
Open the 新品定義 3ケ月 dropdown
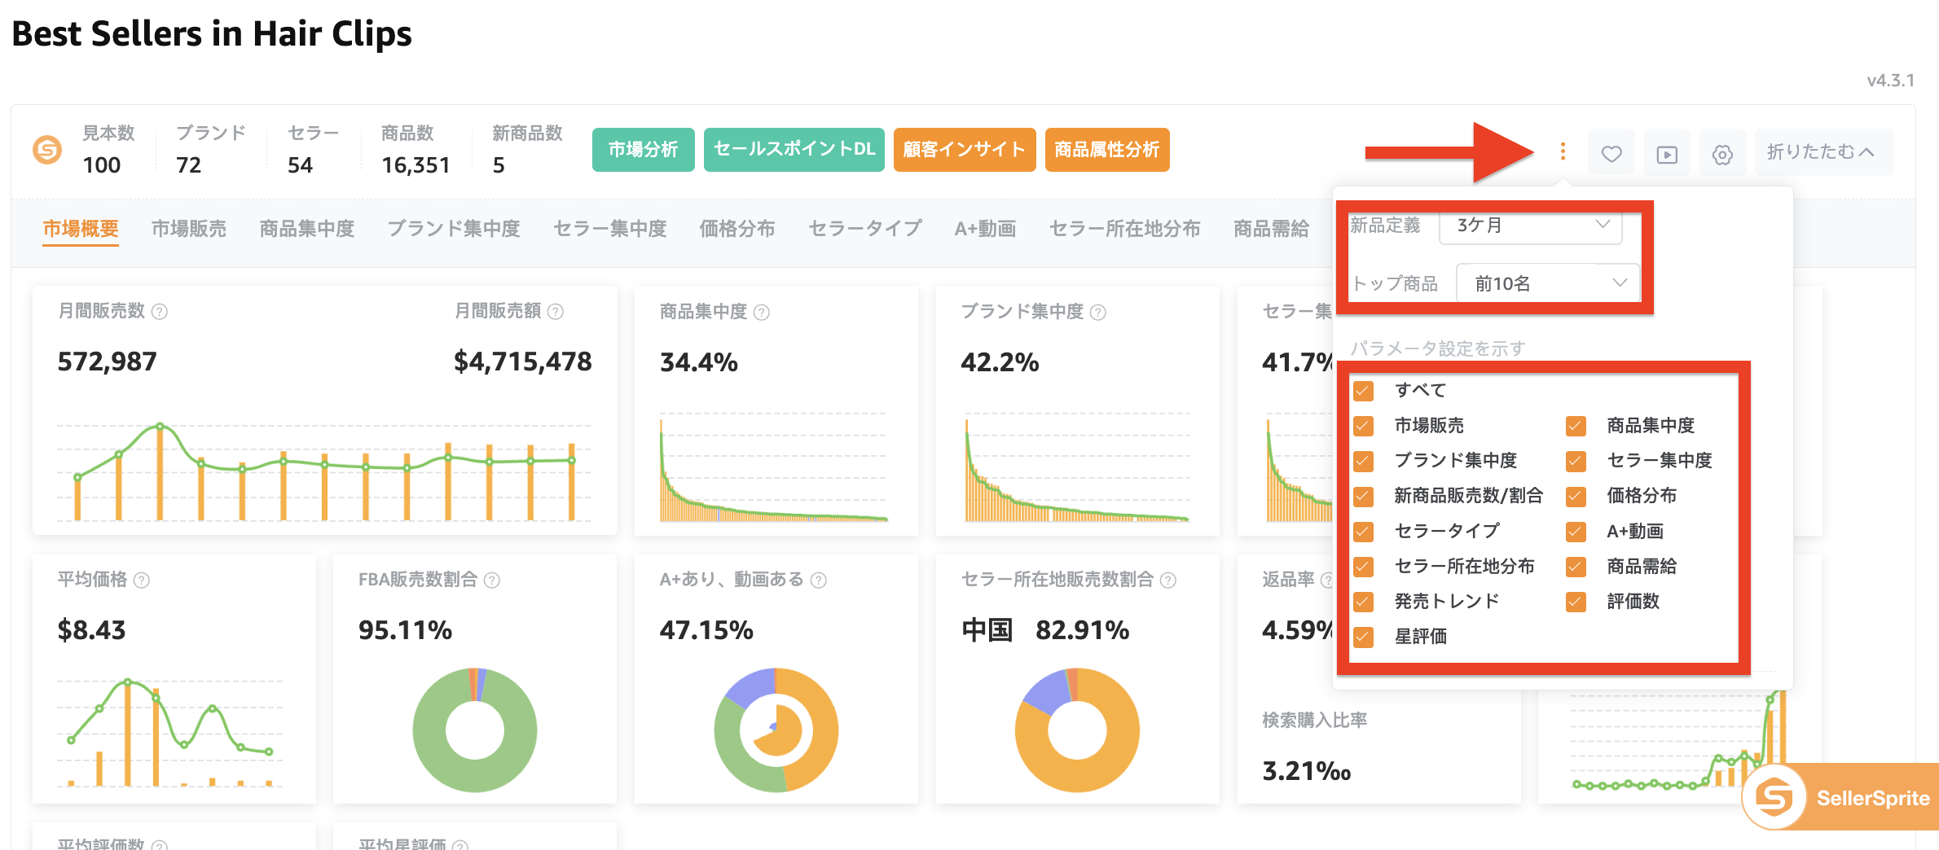click(x=1531, y=226)
